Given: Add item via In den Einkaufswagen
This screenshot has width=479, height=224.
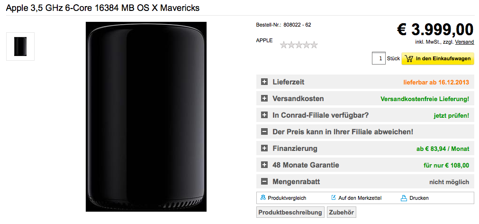Looking at the screenshot, I should pyautogui.click(x=438, y=58).
